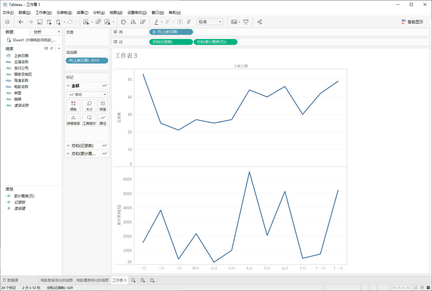Toggle show mark labels T icon
The width and height of the screenshot is (432, 291).
click(180, 22)
